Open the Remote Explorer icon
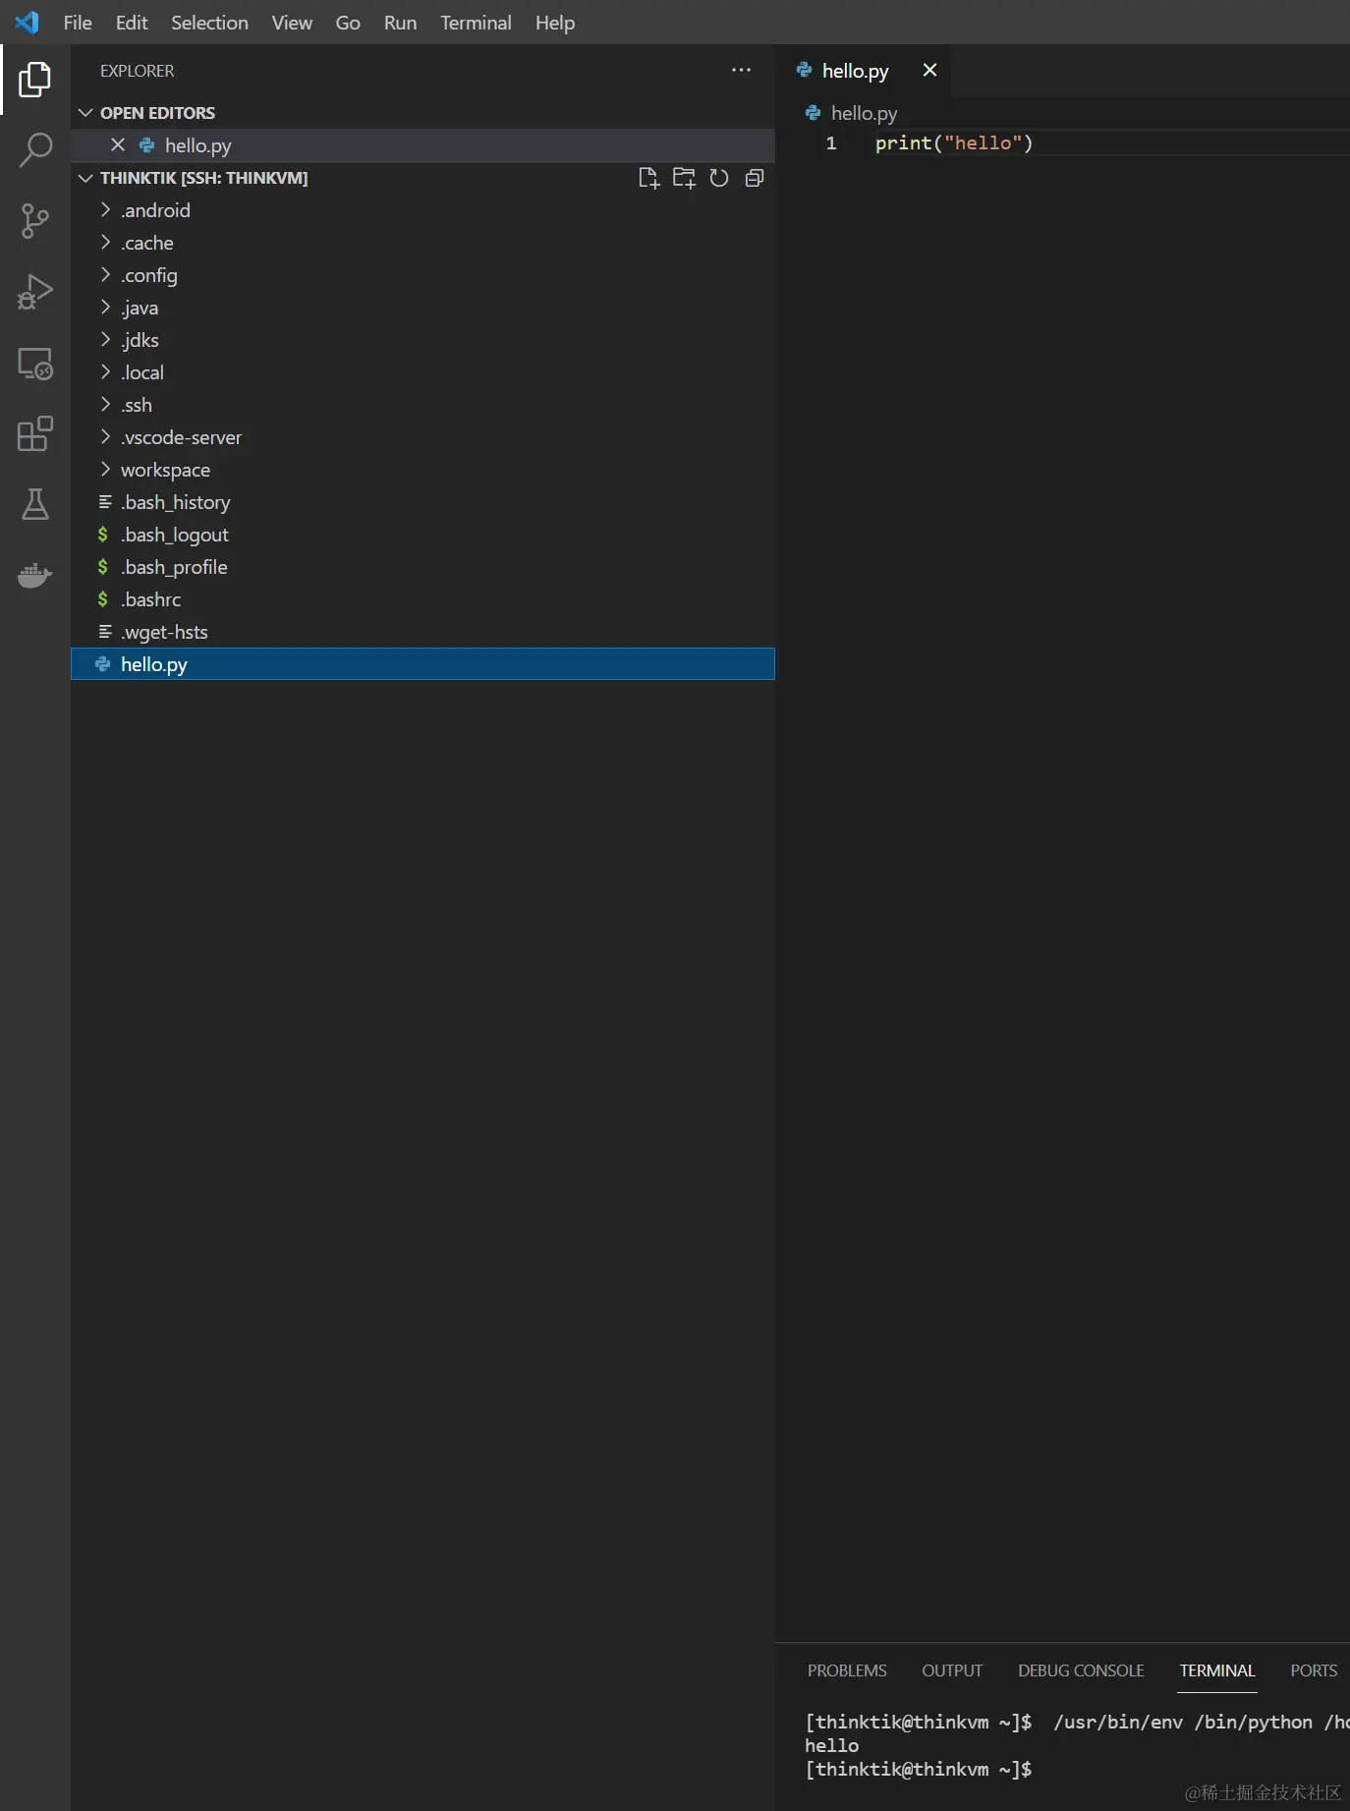This screenshot has height=1811, width=1350. pos(35,364)
